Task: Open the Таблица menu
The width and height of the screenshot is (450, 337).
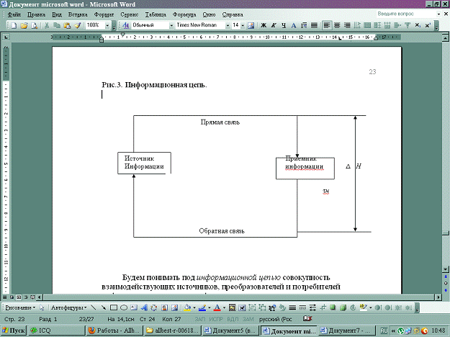Action: pyautogui.click(x=154, y=14)
